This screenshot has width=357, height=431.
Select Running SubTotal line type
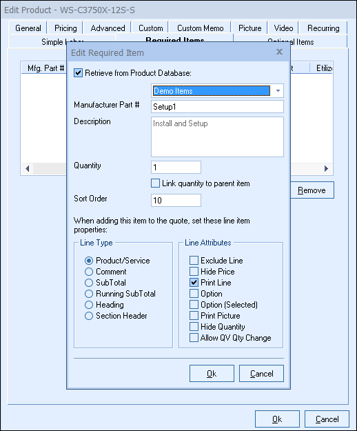coord(89,294)
